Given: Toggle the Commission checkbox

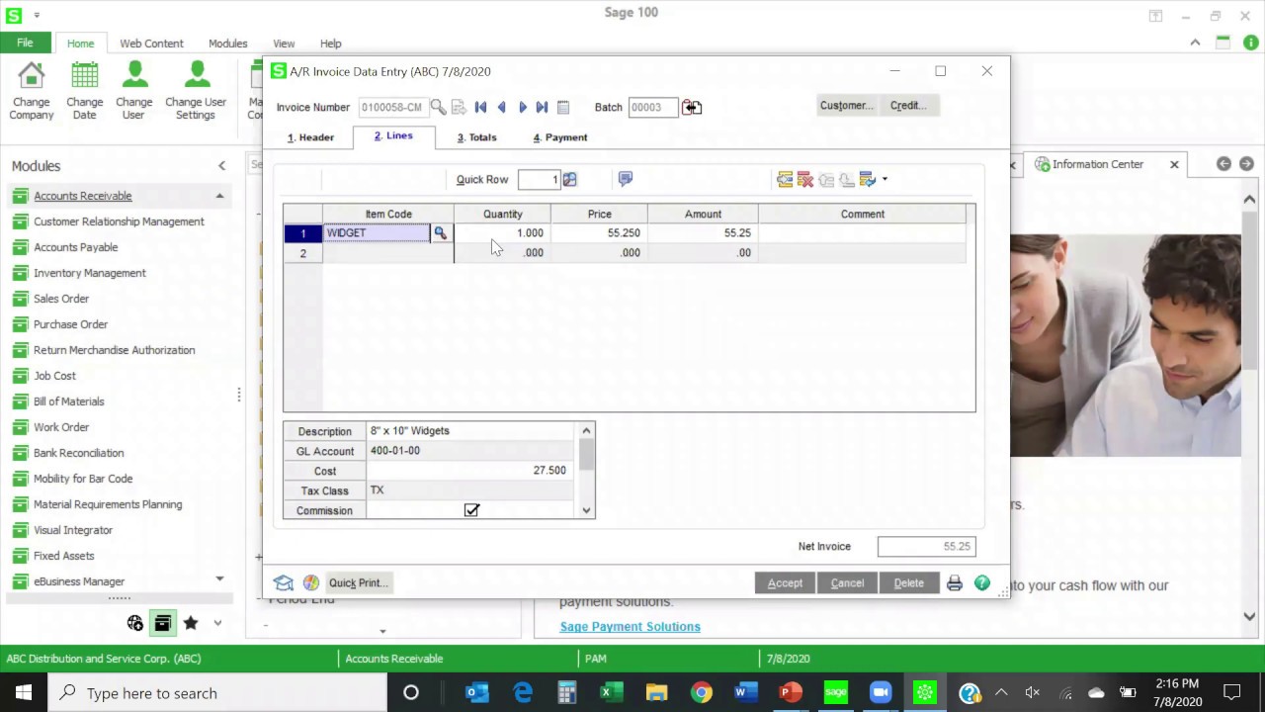Looking at the screenshot, I should pos(471,510).
